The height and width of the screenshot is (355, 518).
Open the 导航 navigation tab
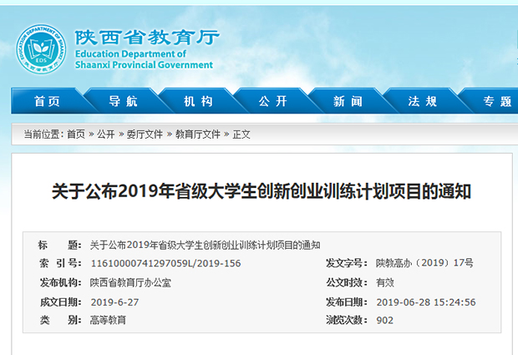(123, 101)
